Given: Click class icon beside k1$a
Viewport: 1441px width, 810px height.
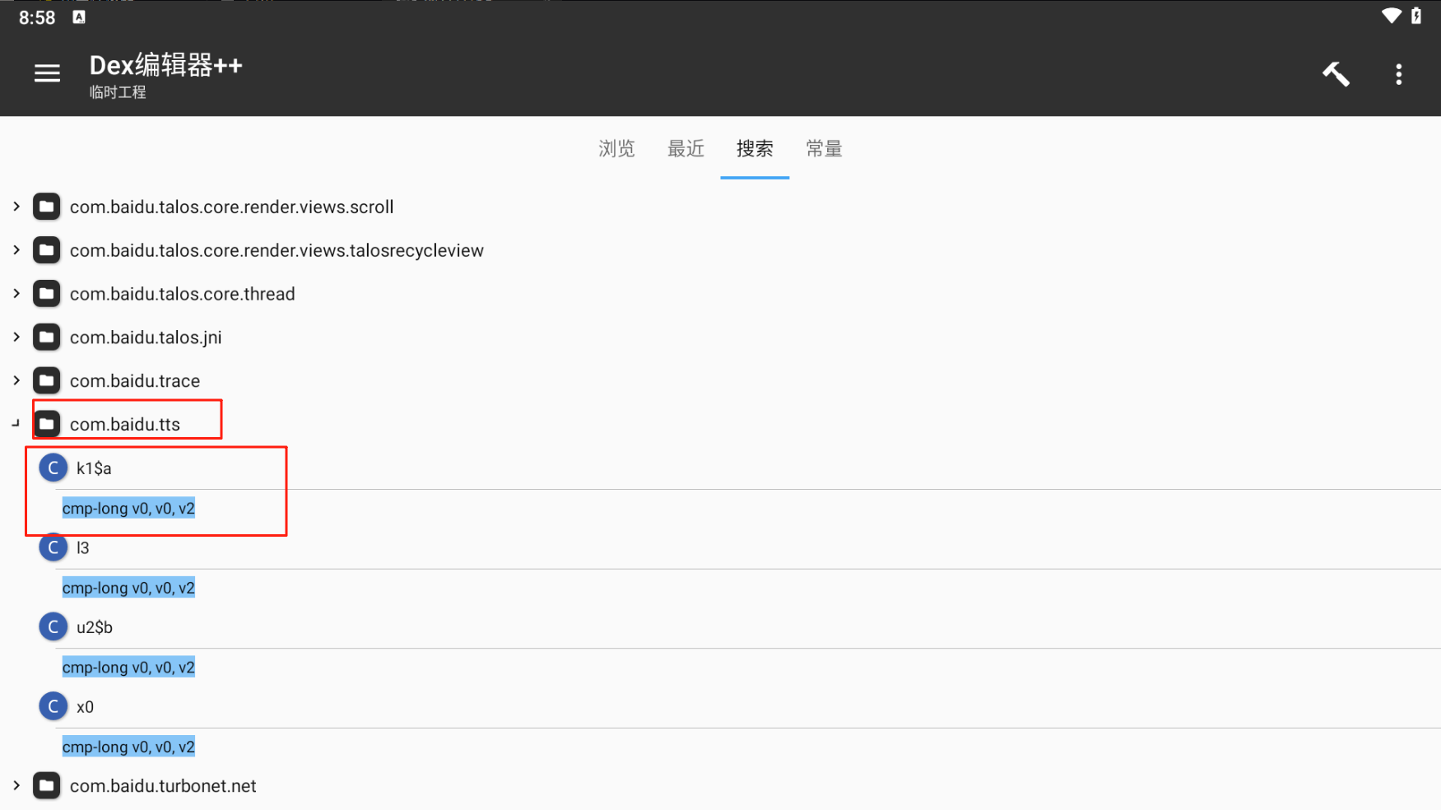Looking at the screenshot, I should tap(53, 468).
